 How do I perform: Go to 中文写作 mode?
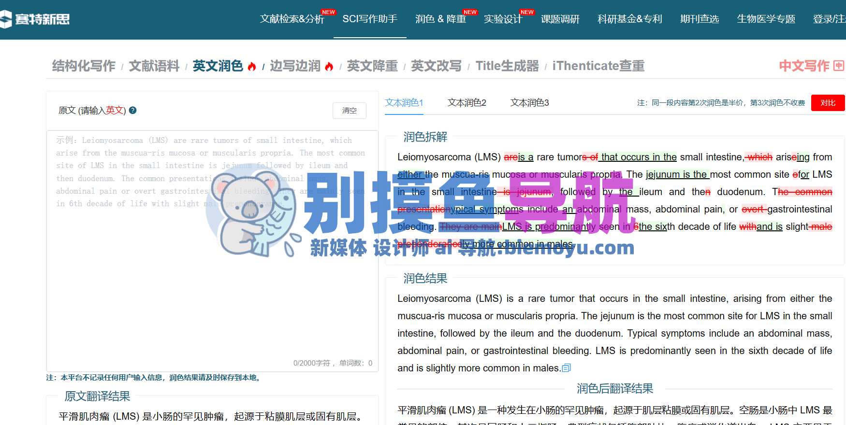click(x=804, y=66)
